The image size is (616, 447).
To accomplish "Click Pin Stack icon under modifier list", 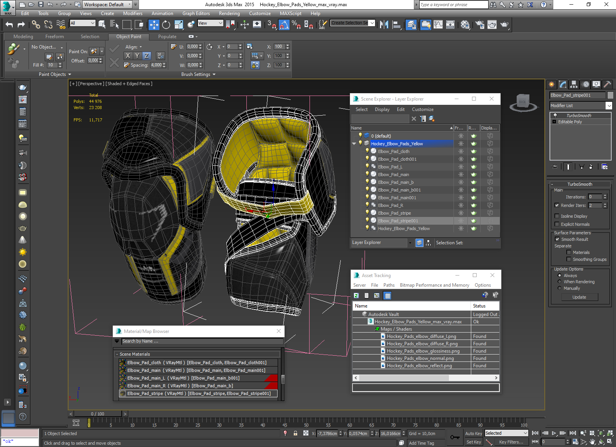I will point(554,167).
